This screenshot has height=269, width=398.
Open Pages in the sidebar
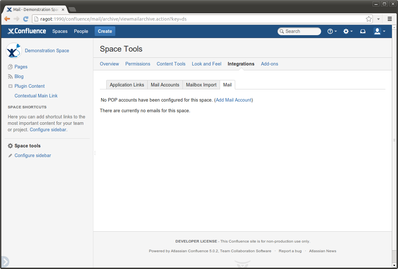click(x=21, y=67)
